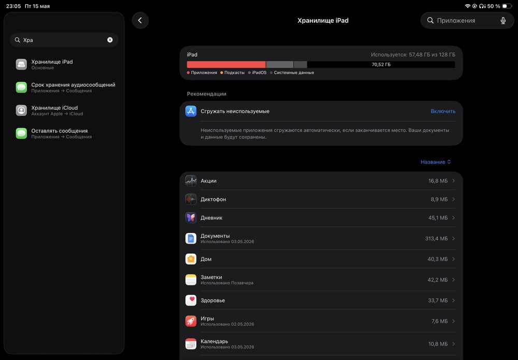Select the 45,1 МБ size value
This screenshot has height=360, width=518.
(x=438, y=218)
